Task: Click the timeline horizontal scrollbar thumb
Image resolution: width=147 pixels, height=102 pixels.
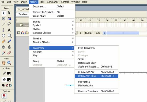Action: pyautogui.click(x=123, y=33)
